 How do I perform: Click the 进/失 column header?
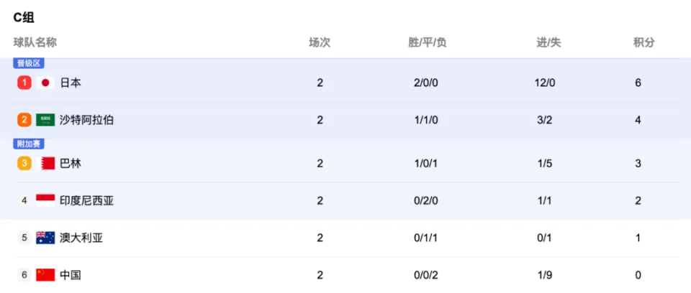click(548, 42)
